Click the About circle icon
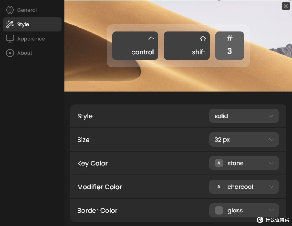 click(x=10, y=53)
